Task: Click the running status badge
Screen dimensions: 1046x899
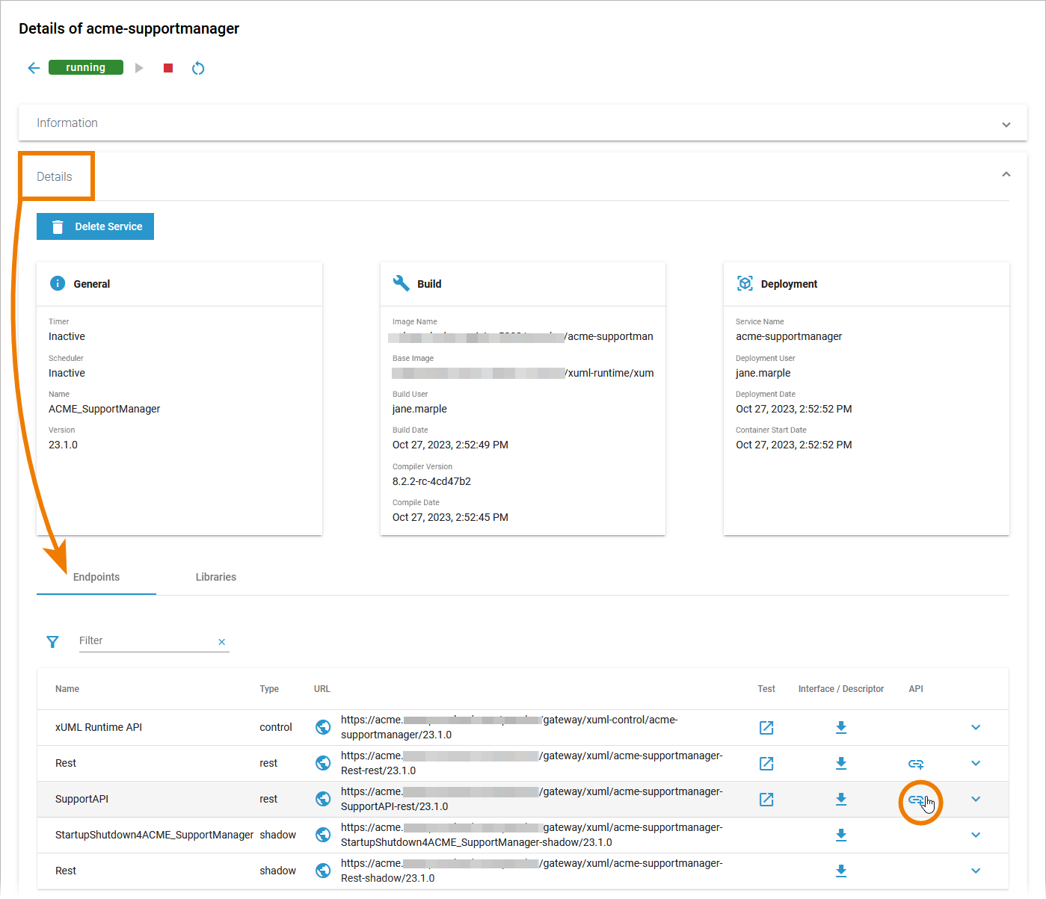Action: (x=85, y=67)
